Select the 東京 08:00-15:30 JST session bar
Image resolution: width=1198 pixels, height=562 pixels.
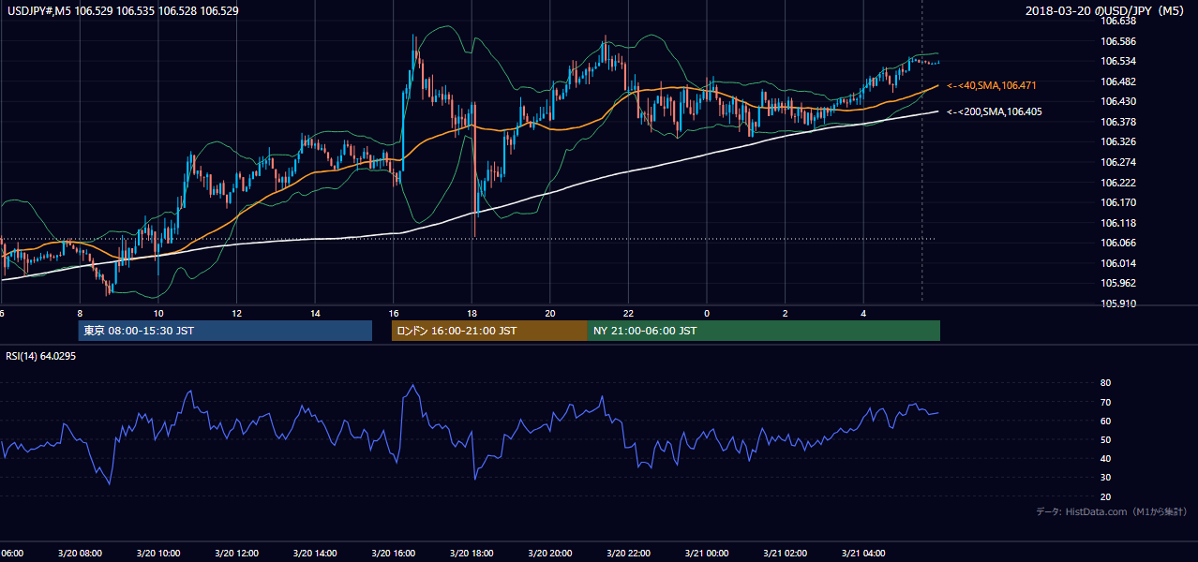click(225, 331)
